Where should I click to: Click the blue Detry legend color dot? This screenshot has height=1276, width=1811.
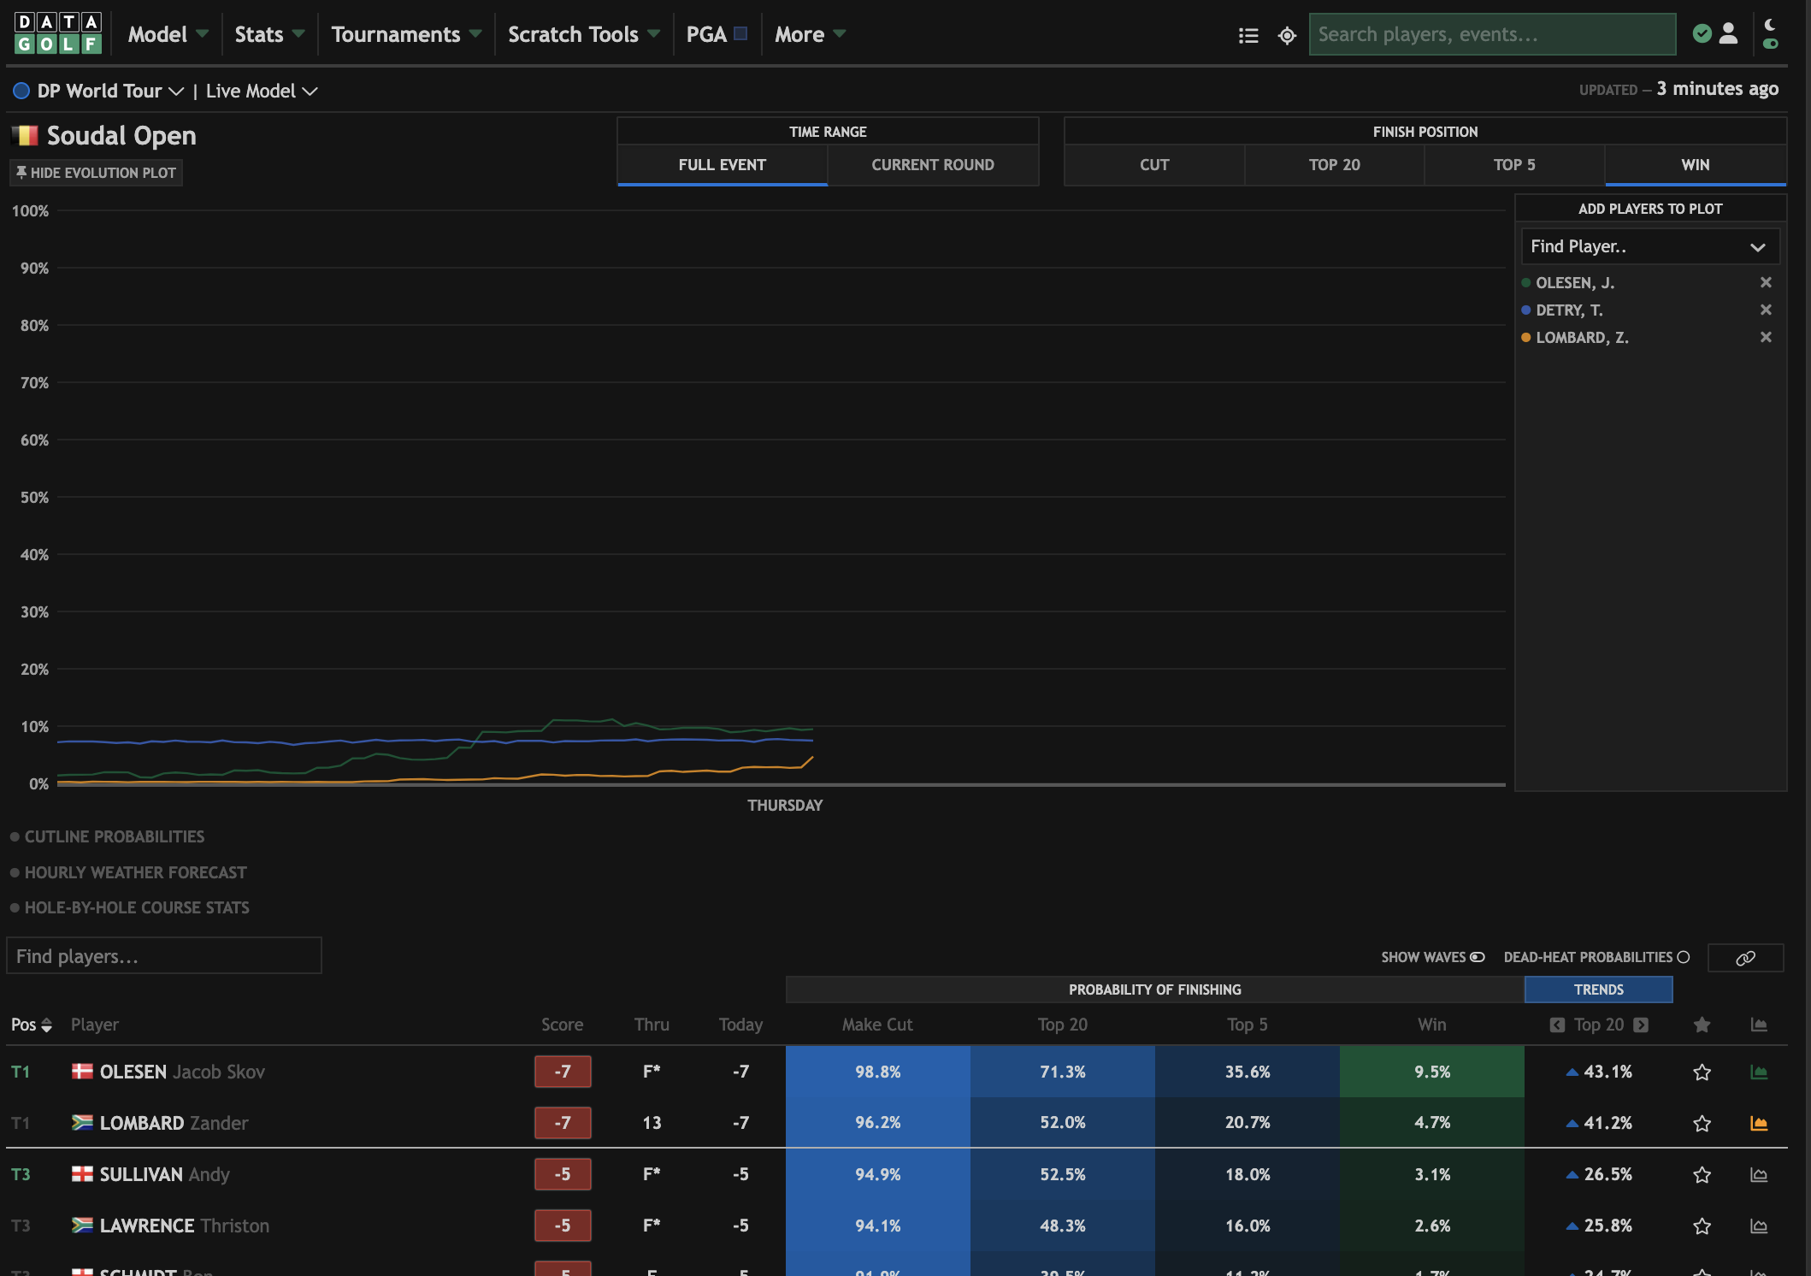tap(1525, 310)
